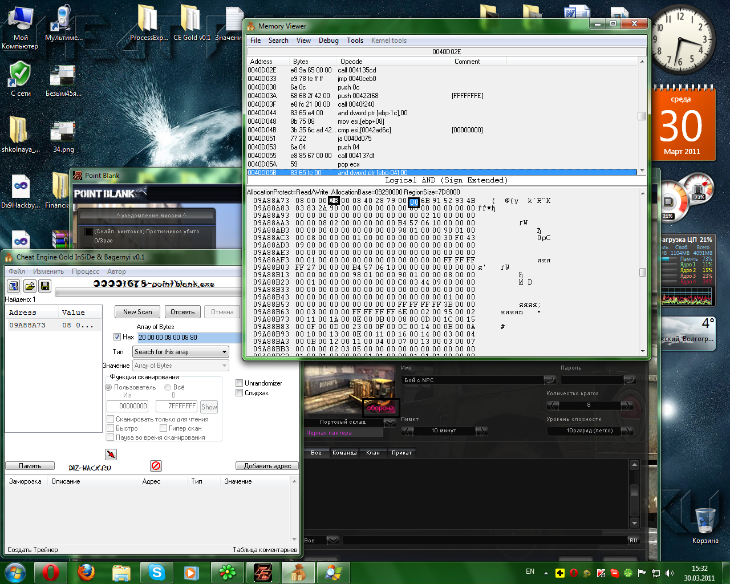Open the File menu in Memory Viewer
This screenshot has width=730, height=584.
[x=255, y=40]
